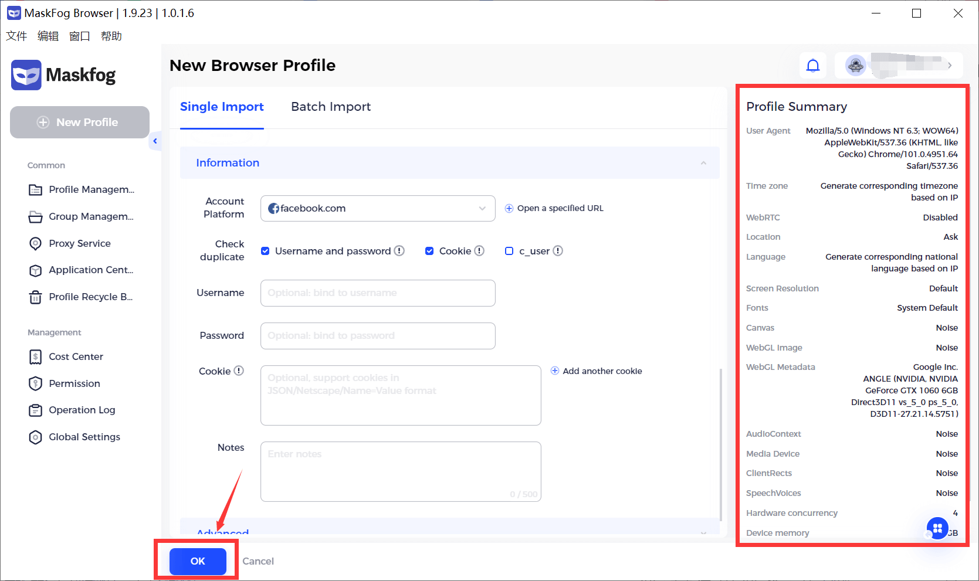Click the OK button to confirm
The height and width of the screenshot is (581, 979).
tap(197, 561)
